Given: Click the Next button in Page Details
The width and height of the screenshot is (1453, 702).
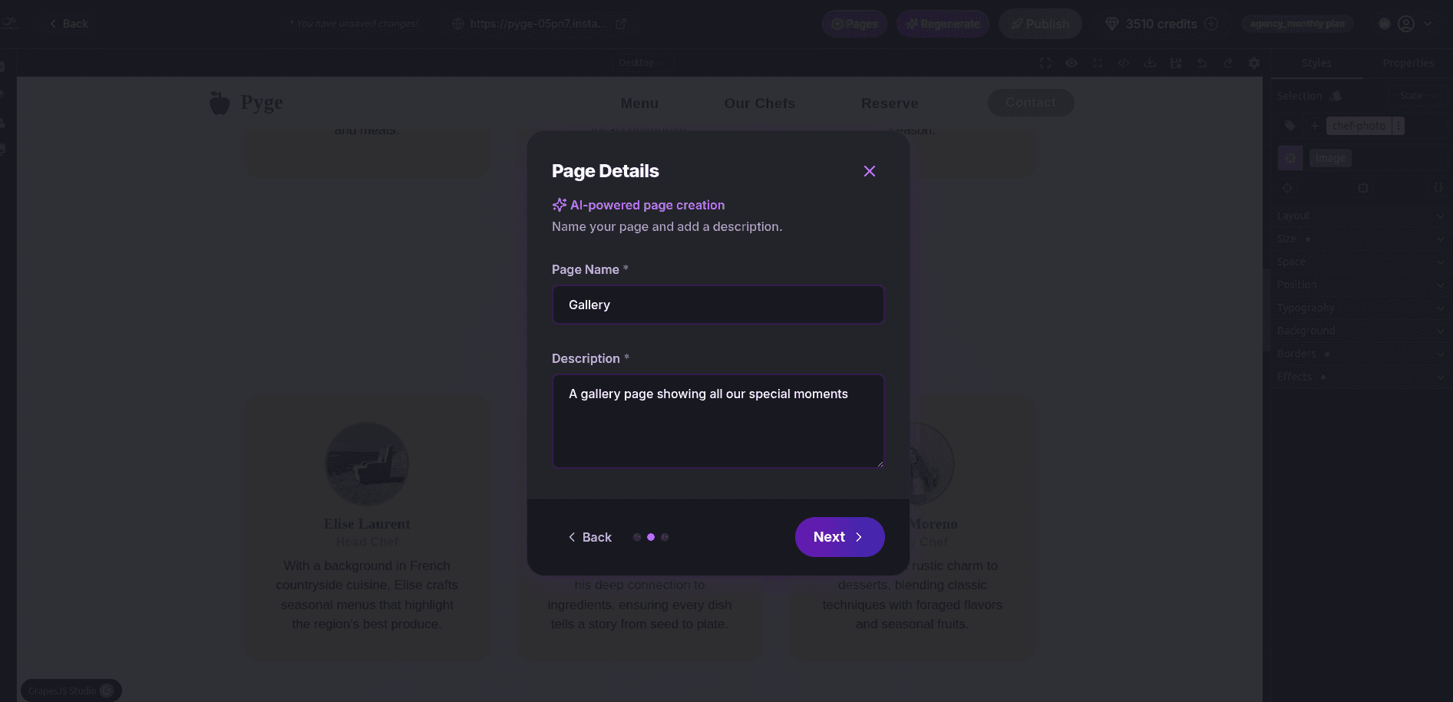Looking at the screenshot, I should click(839, 537).
